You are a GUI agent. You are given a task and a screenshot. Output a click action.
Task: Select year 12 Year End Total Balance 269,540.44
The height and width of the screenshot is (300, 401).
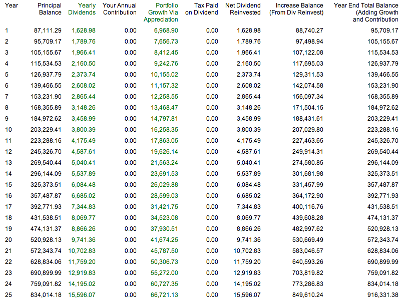[x=383, y=151]
